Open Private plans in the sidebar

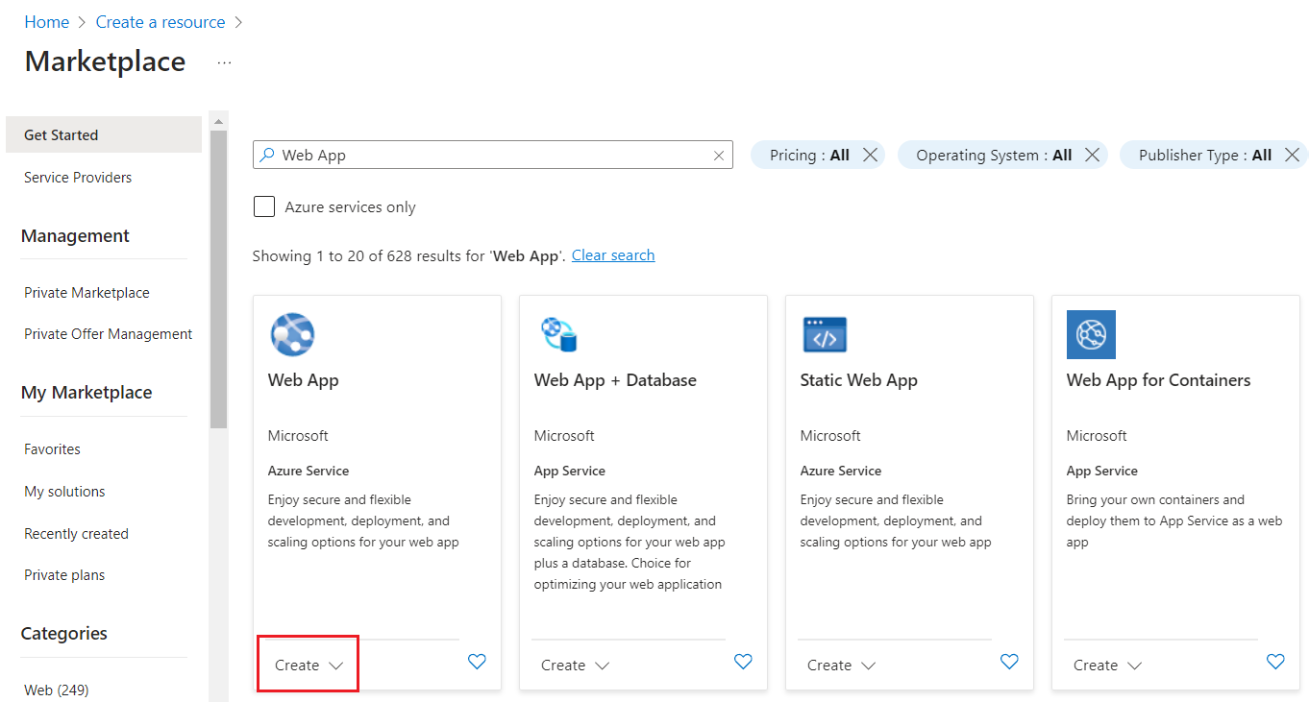pyautogui.click(x=64, y=575)
